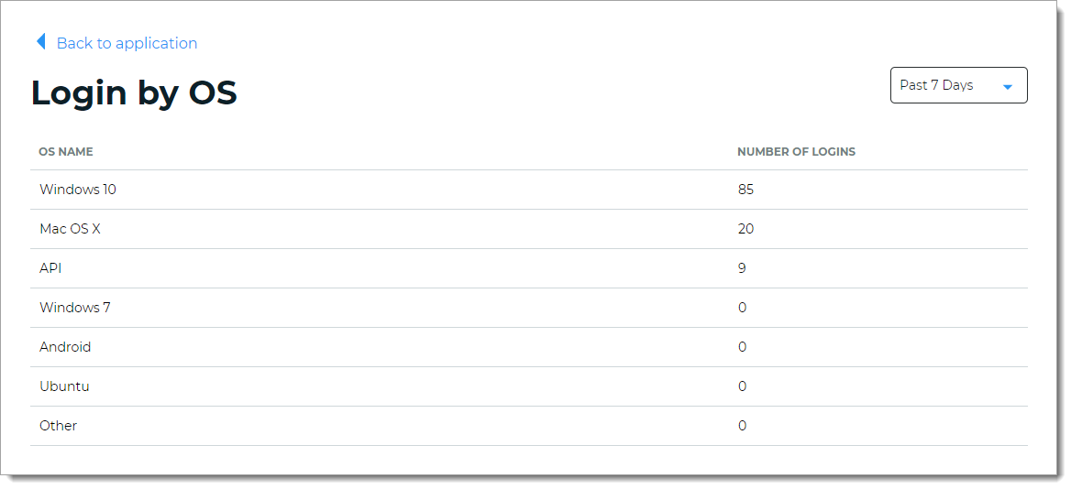Click the dropdown caret arrow

[1007, 87]
